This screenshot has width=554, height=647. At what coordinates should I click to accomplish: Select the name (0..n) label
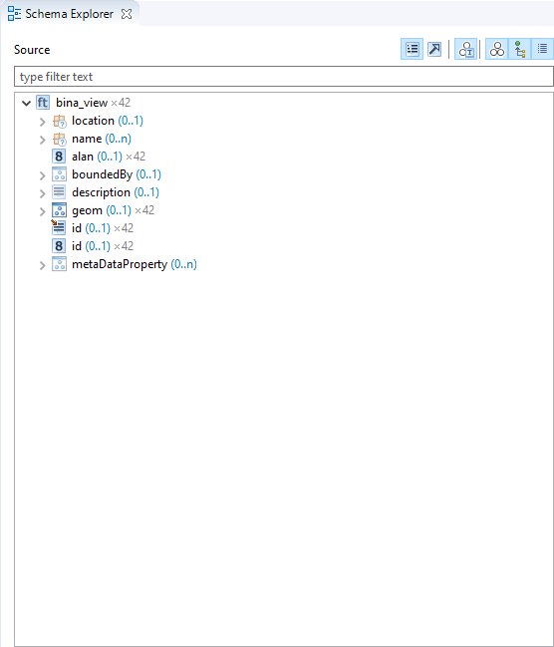coord(102,139)
